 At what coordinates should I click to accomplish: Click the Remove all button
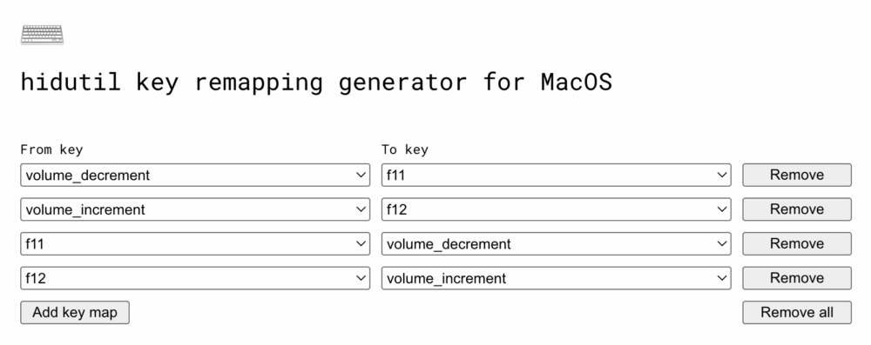(x=797, y=313)
